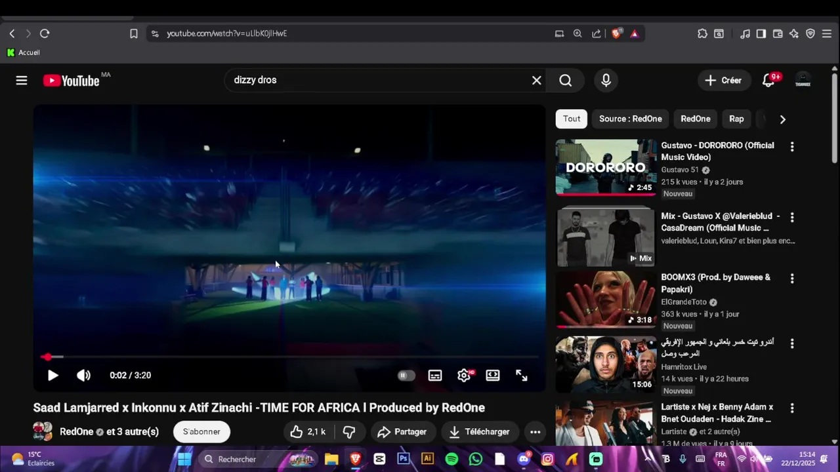This screenshot has height=472, width=840.
Task: Open the browser extensions puzzle icon
Action: (703, 33)
